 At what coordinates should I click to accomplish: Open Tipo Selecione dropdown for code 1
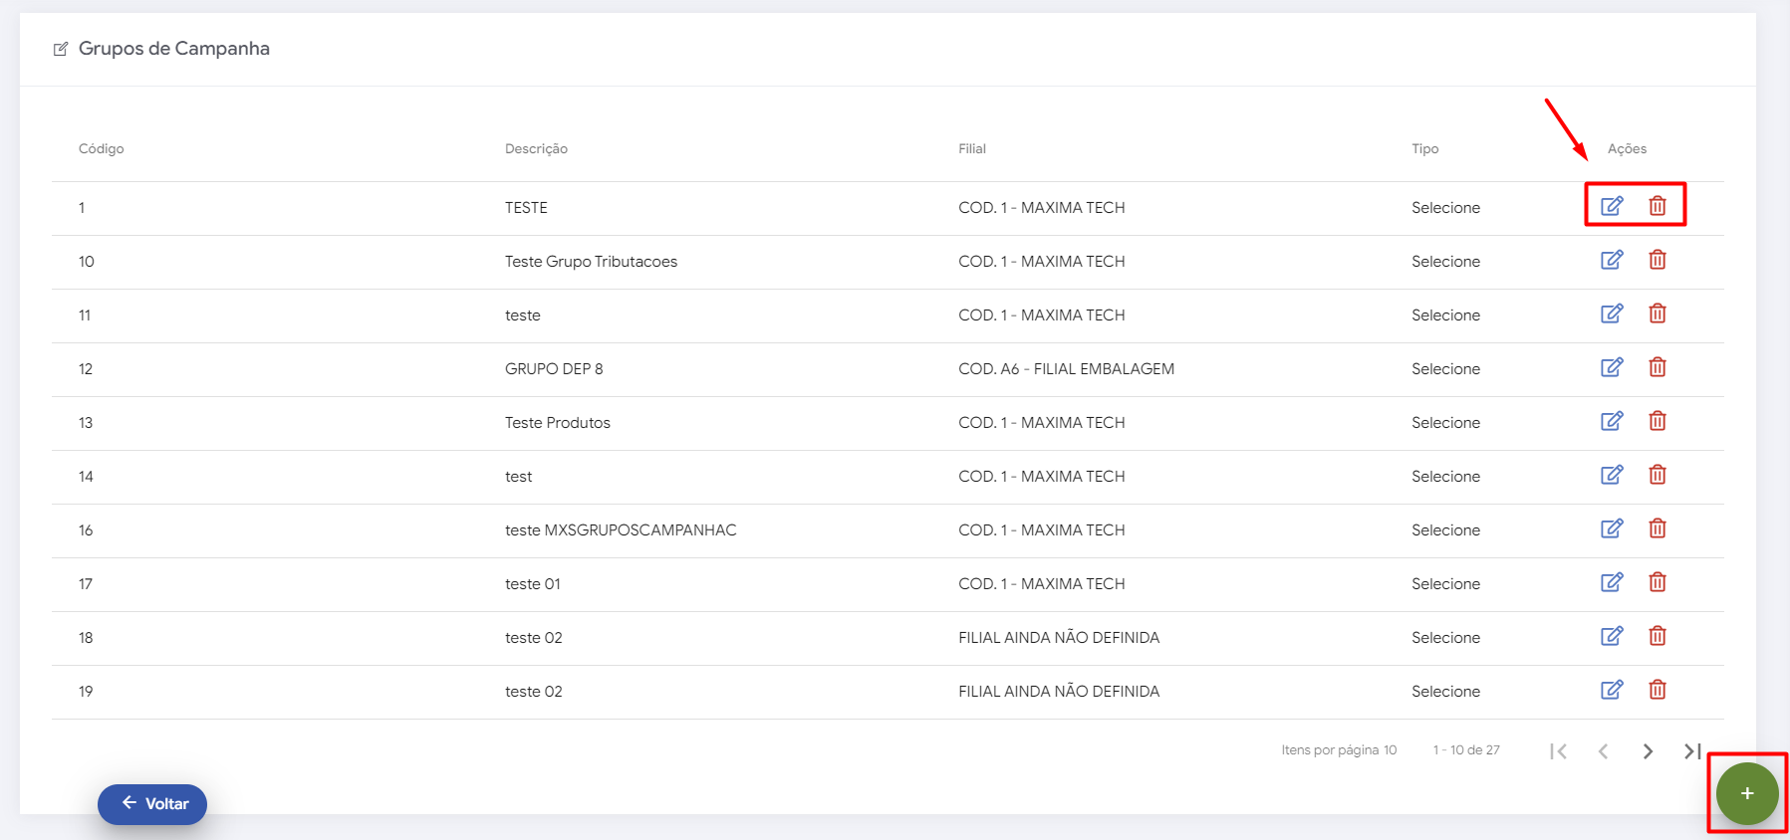1445,208
